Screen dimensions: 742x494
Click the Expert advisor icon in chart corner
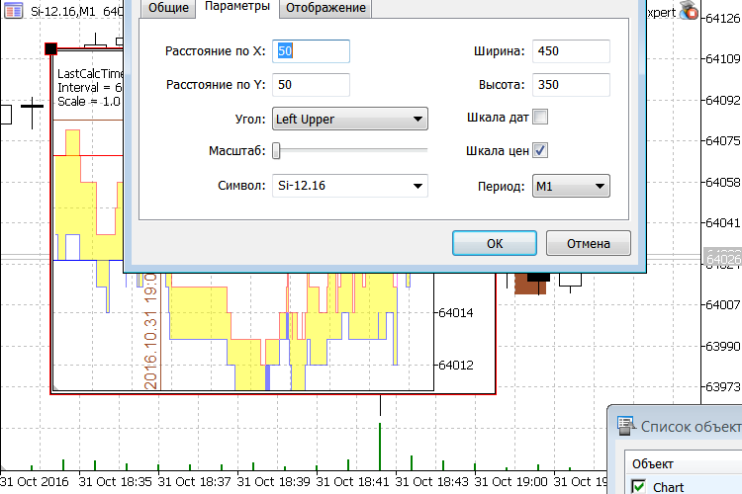tap(689, 11)
